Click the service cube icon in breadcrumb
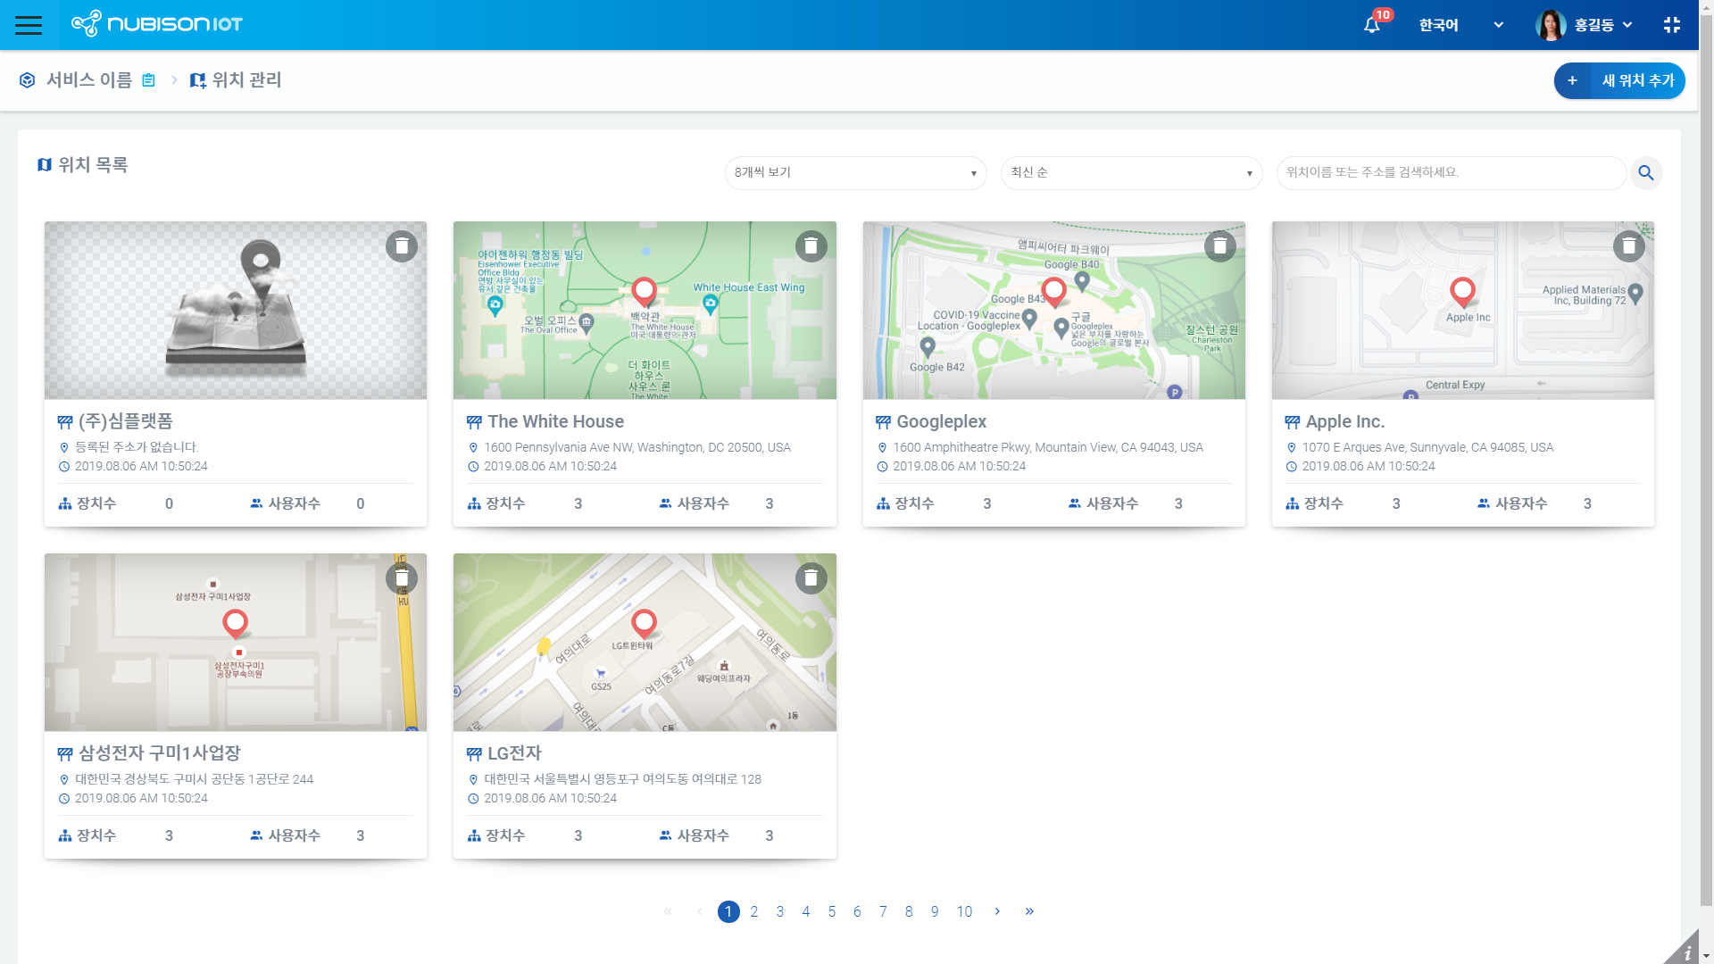Screen dimensions: 1714x964 pos(28,80)
